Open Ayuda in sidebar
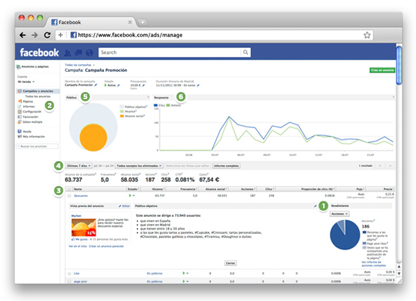 coord(27,131)
